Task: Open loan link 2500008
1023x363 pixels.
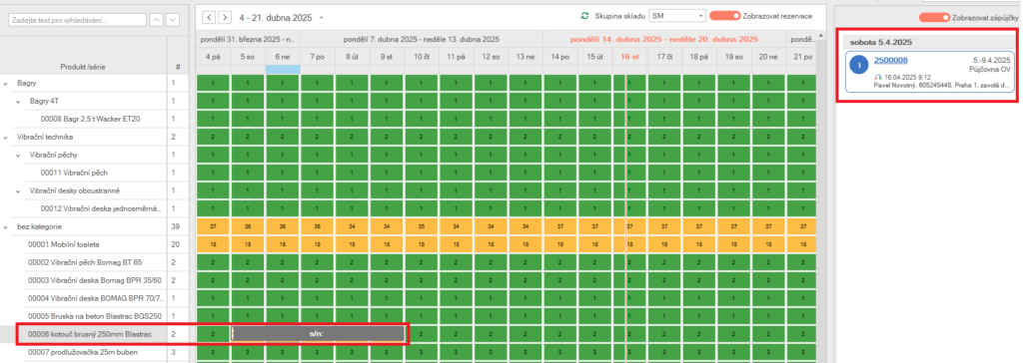Action: 890,61
